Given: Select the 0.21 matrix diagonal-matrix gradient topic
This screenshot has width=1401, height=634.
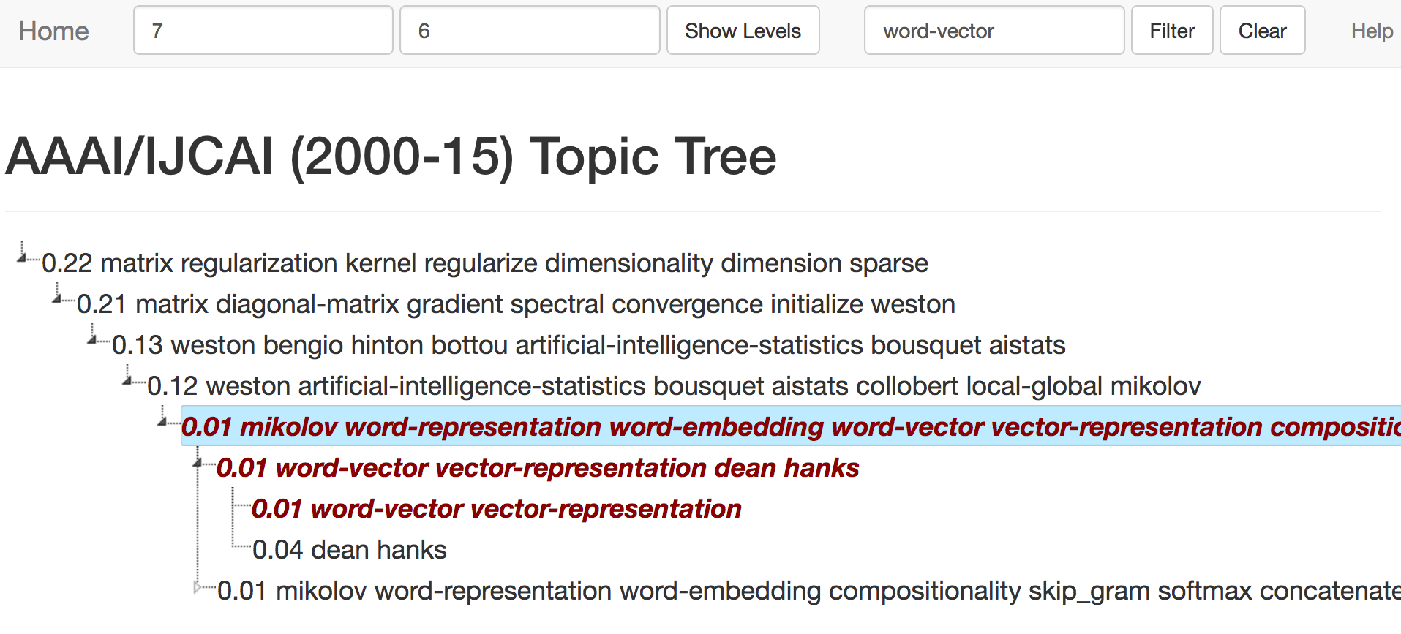Looking at the screenshot, I should pos(516,304).
